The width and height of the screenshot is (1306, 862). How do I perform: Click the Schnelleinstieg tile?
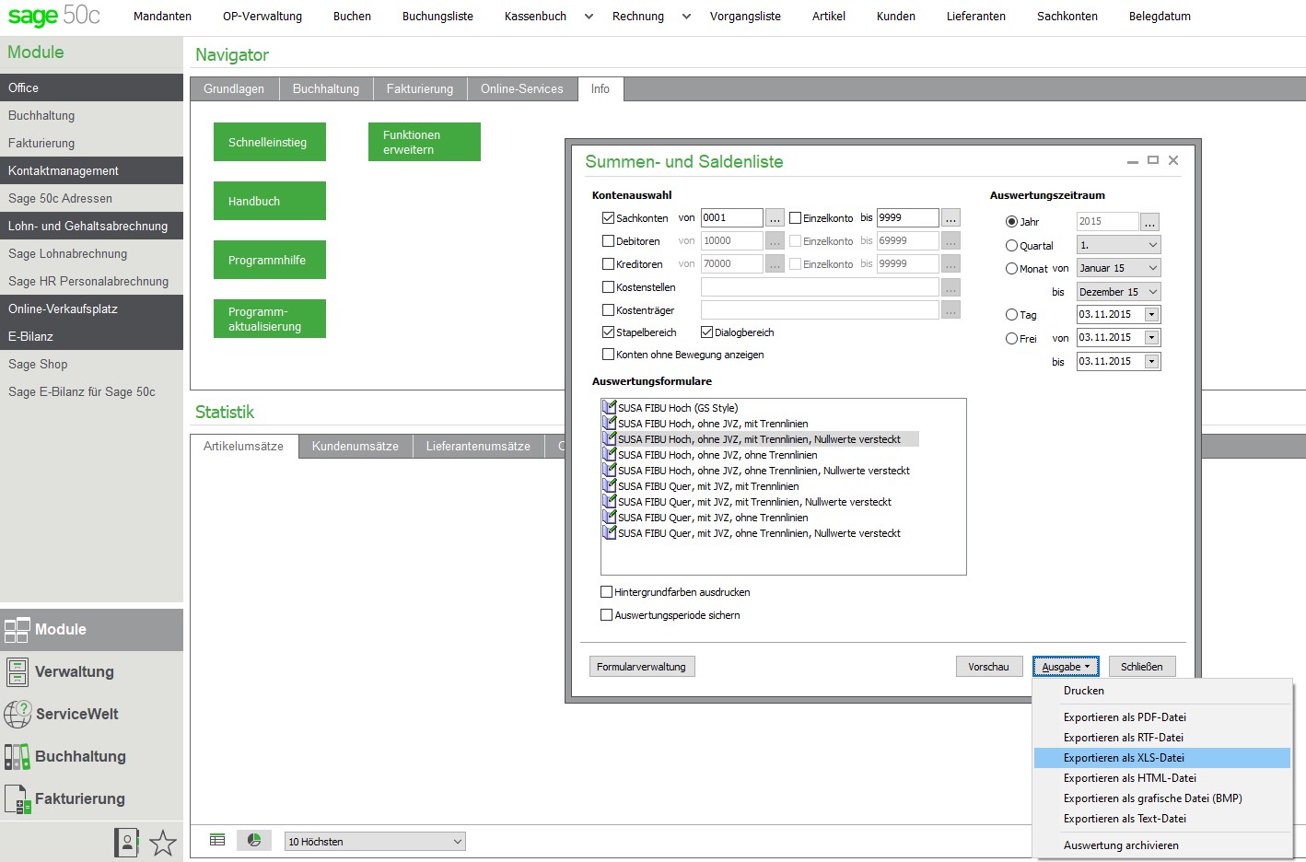(270, 142)
